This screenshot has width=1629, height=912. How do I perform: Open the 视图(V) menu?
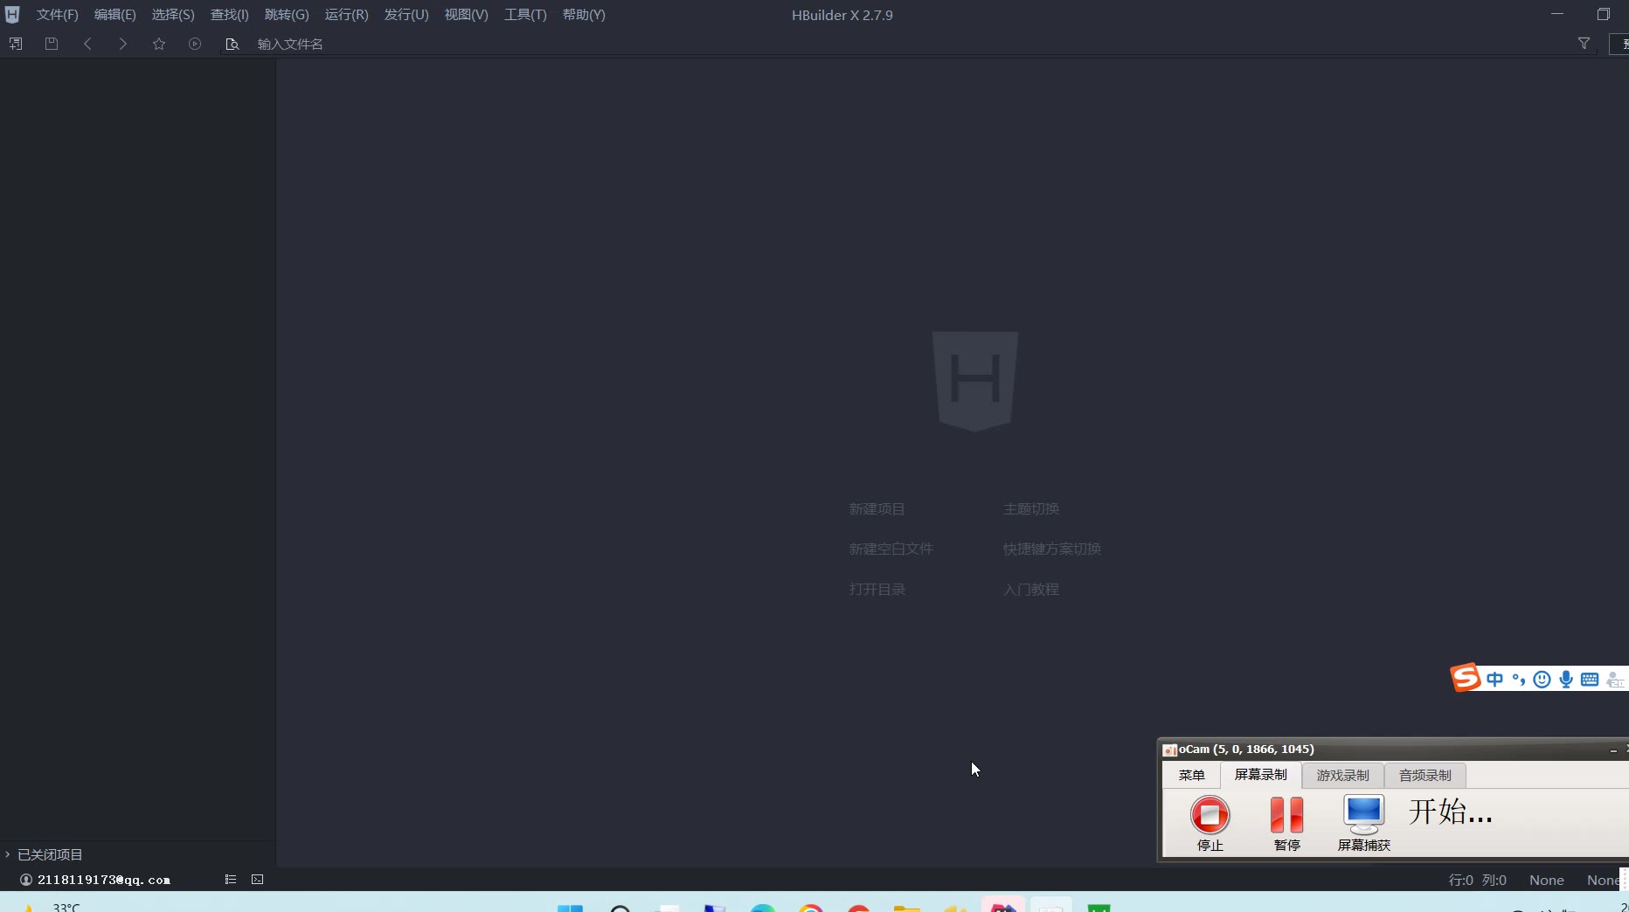466,15
